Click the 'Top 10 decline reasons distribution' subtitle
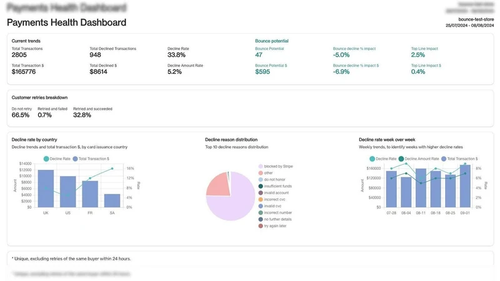The width and height of the screenshot is (500, 281). coord(237,147)
